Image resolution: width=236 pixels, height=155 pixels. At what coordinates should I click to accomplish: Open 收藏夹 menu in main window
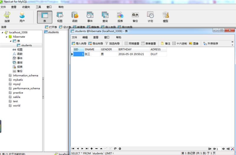[26, 7]
